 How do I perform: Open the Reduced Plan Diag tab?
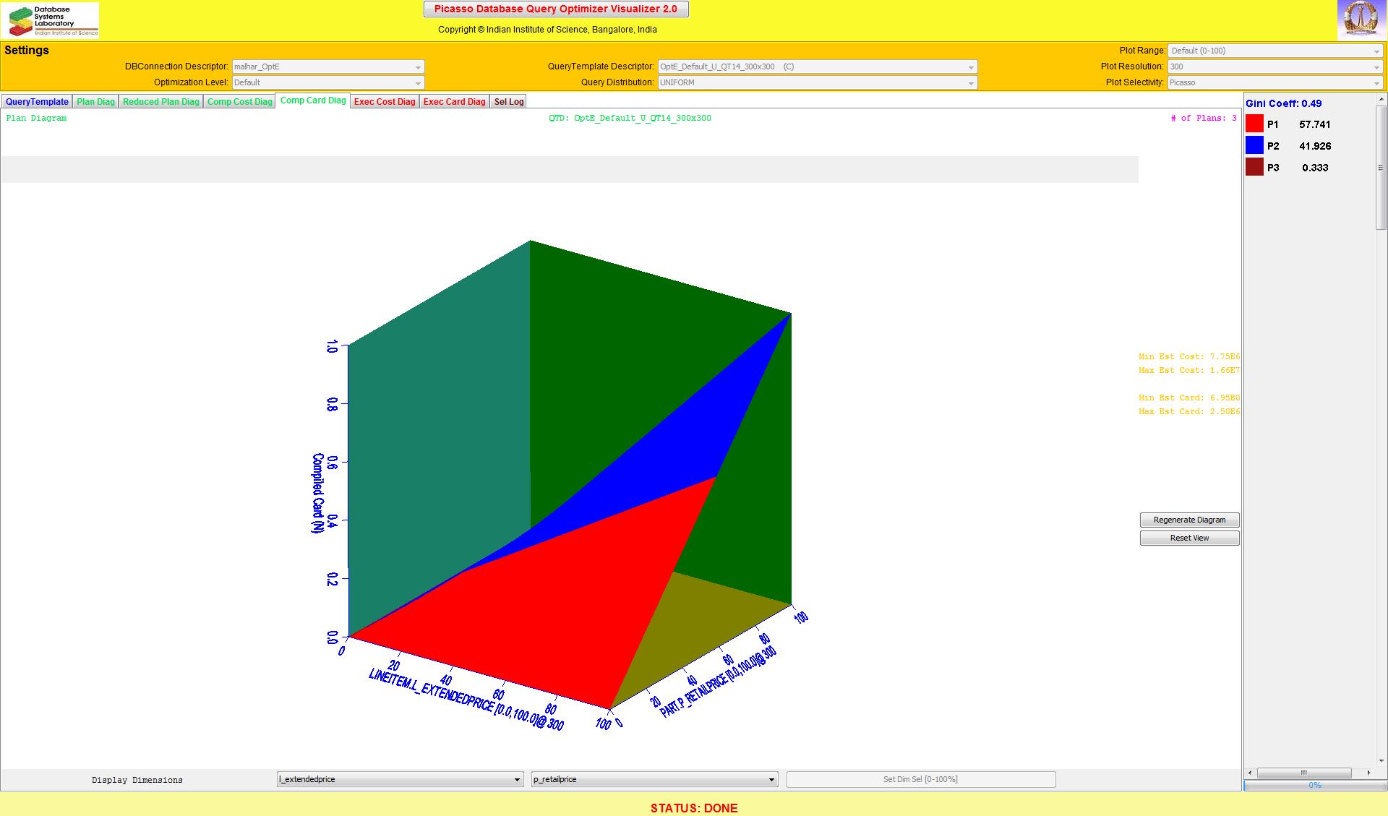point(160,102)
